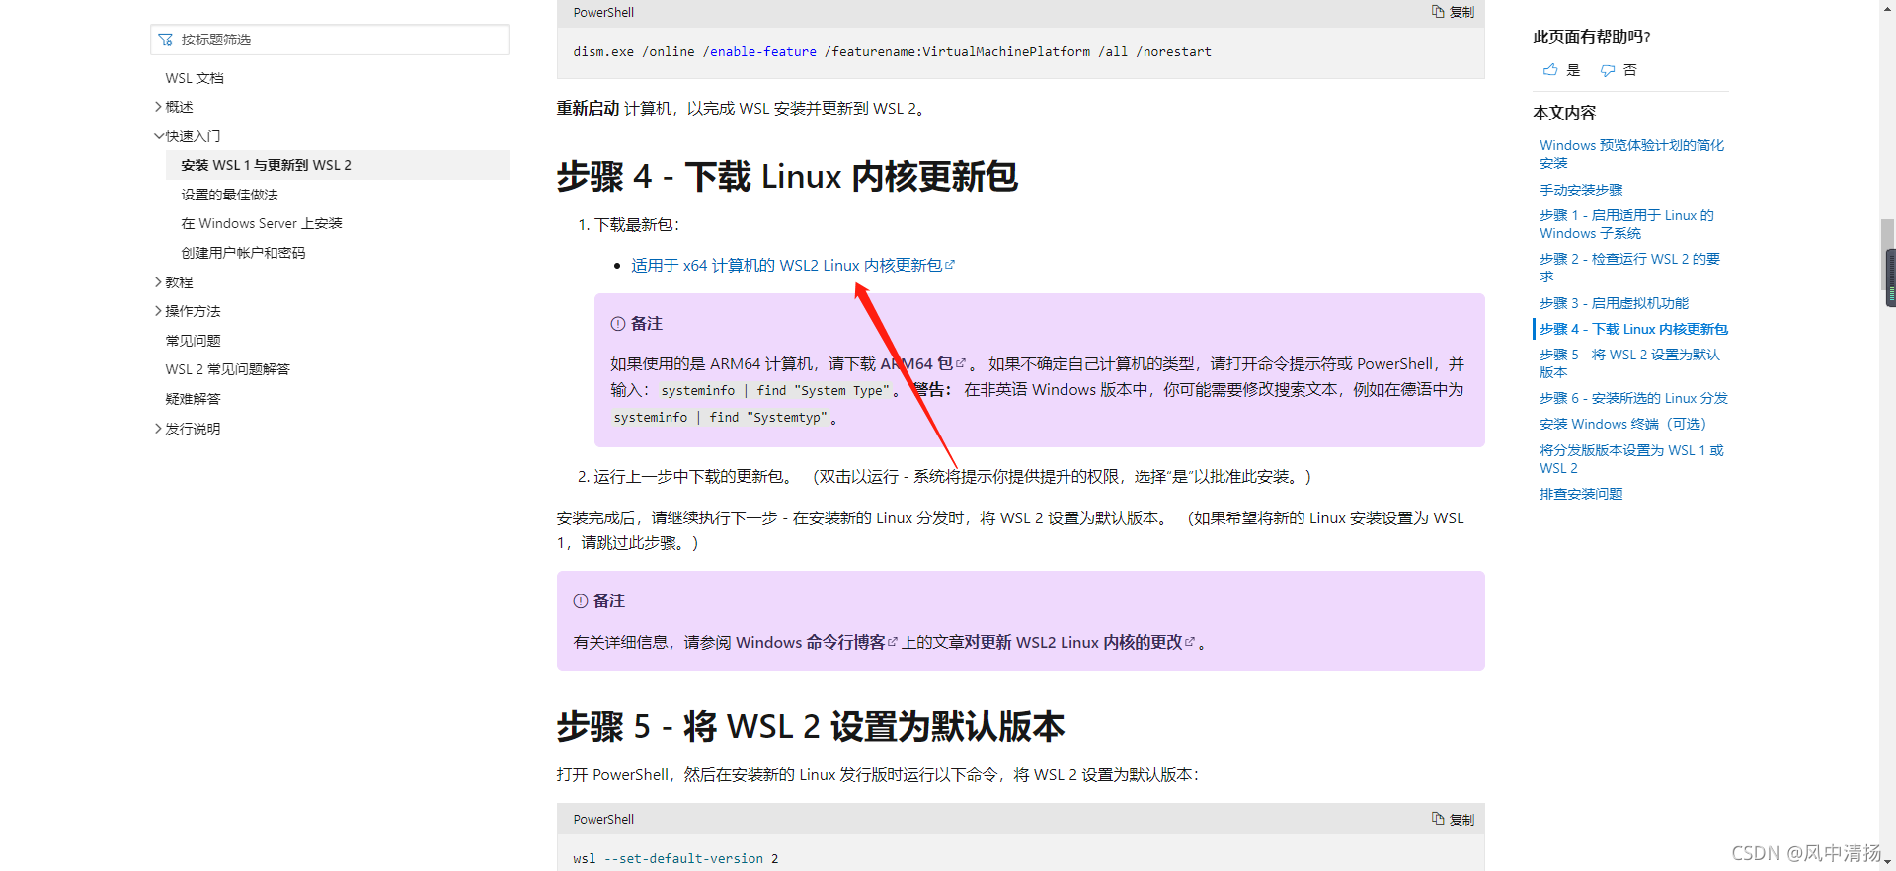
Task: Click the filter funnel icon in the title filter box
Action: (x=166, y=40)
